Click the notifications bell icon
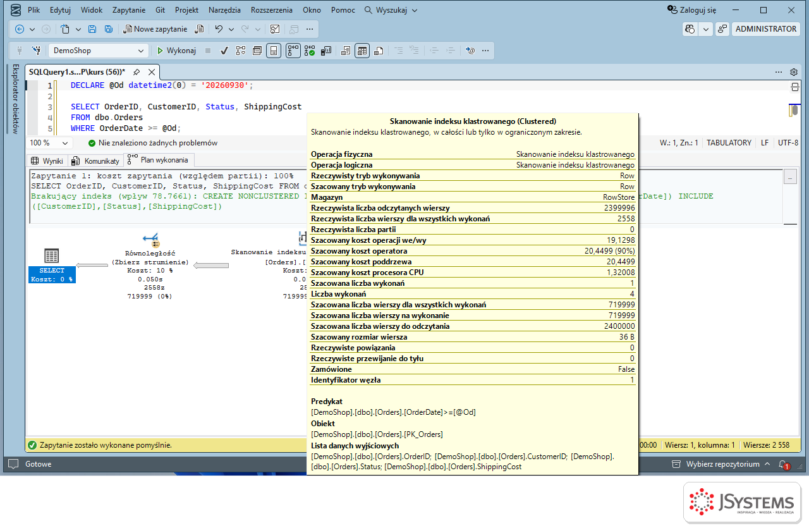Viewport: 809px width, 528px height. coord(783,464)
